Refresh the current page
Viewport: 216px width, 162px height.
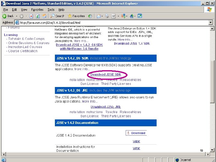[38, 16]
